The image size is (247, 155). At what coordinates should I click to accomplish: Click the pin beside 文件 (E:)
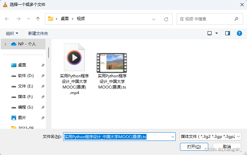pos(43,86)
